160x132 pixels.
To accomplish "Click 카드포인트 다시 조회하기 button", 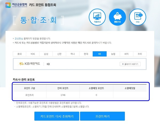I will click(57, 116).
